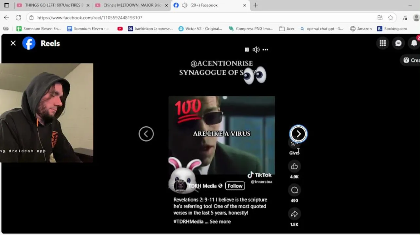Open openai chat gpt bookmark

tap(322, 29)
